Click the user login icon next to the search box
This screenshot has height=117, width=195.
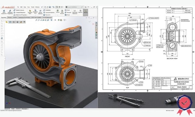(x=86, y=7)
